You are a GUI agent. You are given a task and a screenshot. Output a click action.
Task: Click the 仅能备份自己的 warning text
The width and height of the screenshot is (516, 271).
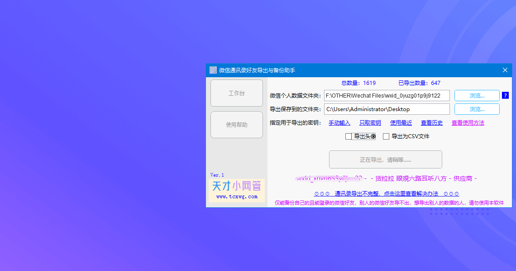tap(389, 203)
